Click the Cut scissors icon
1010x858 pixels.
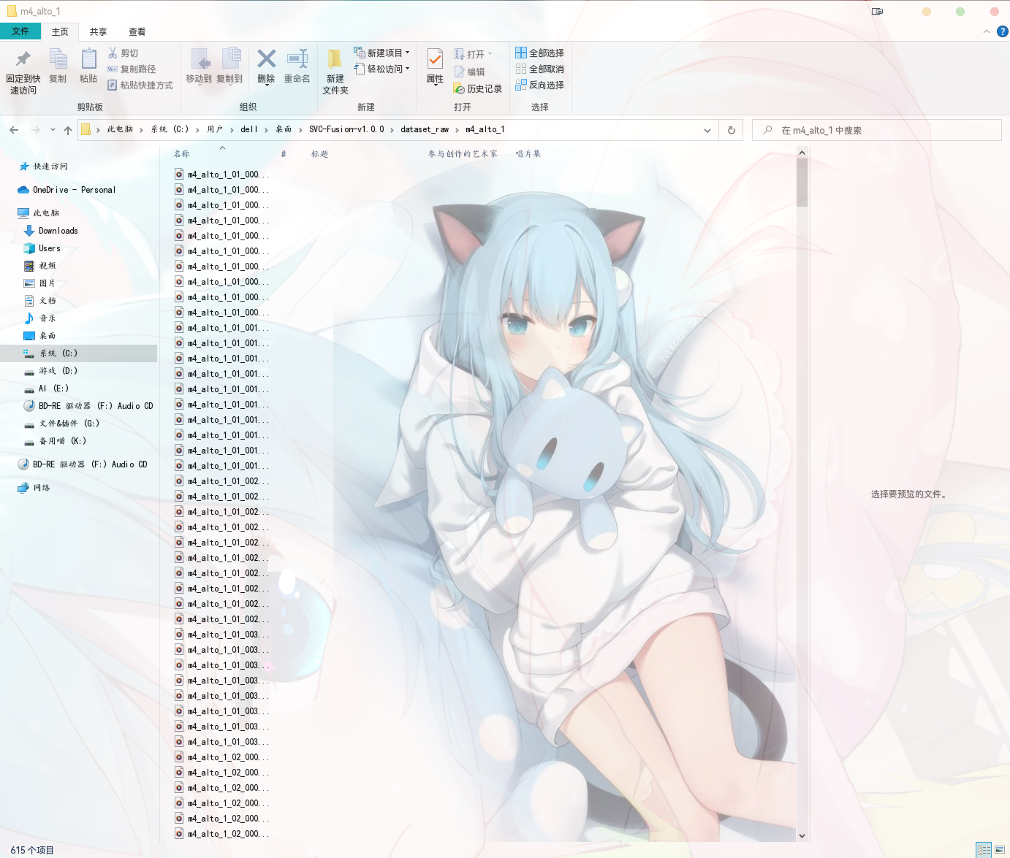pos(113,53)
